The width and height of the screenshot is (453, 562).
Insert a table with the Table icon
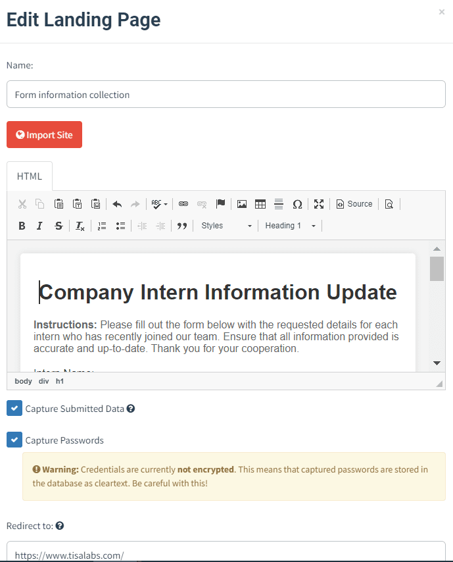click(x=260, y=204)
